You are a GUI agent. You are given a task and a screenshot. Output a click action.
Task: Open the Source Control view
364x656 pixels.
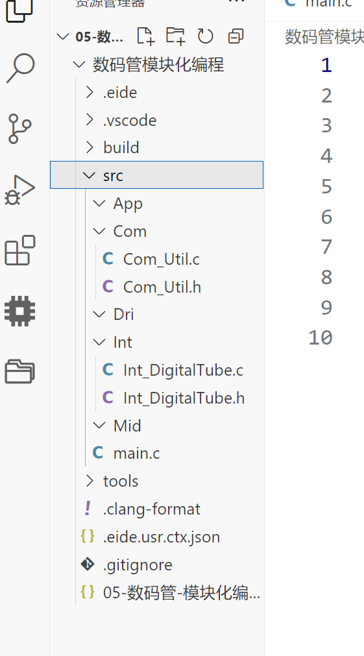[x=19, y=128]
